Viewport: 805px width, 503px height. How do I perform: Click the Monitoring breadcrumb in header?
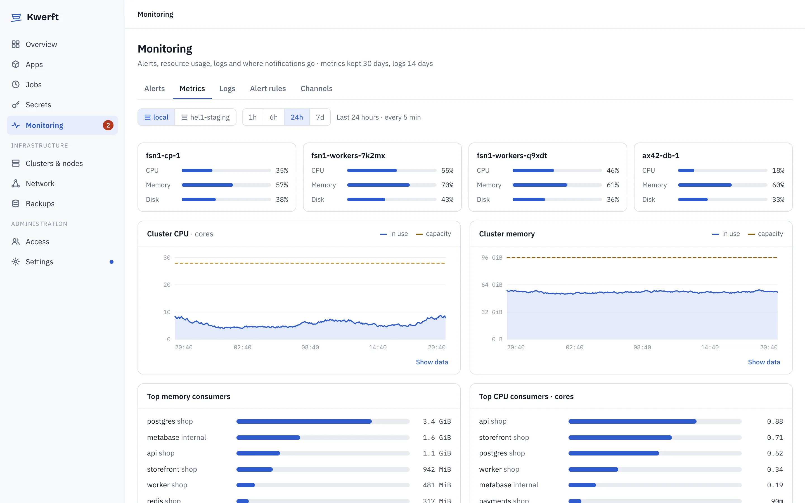(155, 14)
